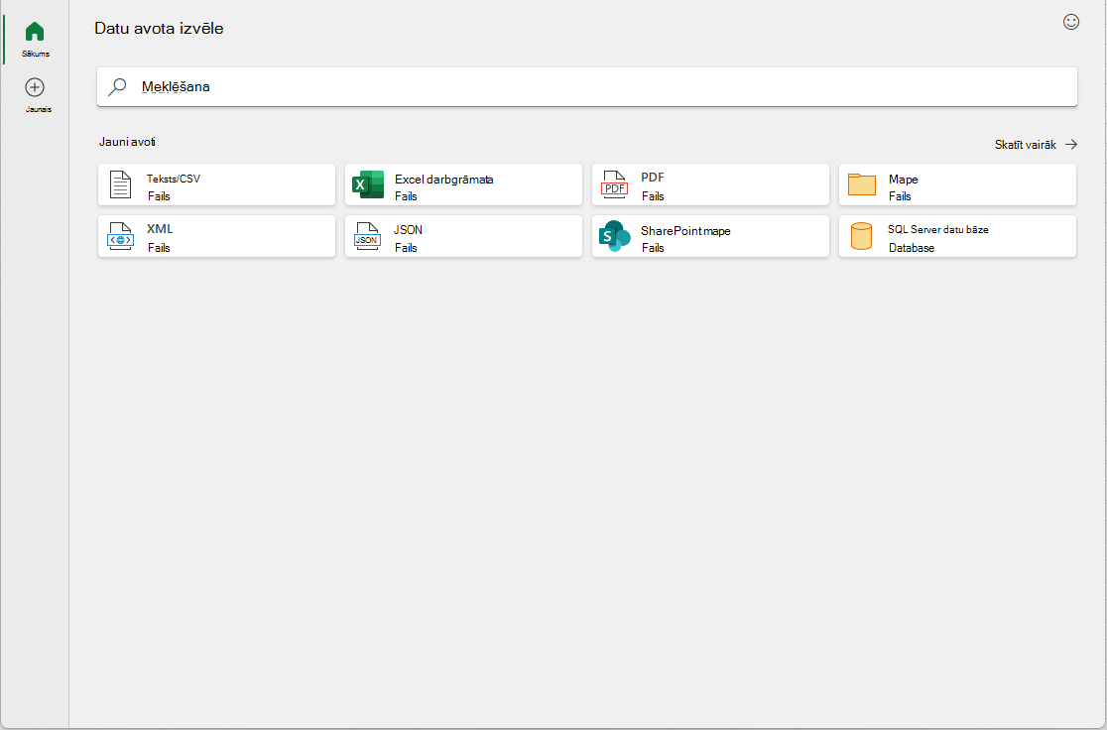Viewport: 1107px width, 730px height.
Task: Open Skatīt vairāk link
Action: tap(1025, 145)
